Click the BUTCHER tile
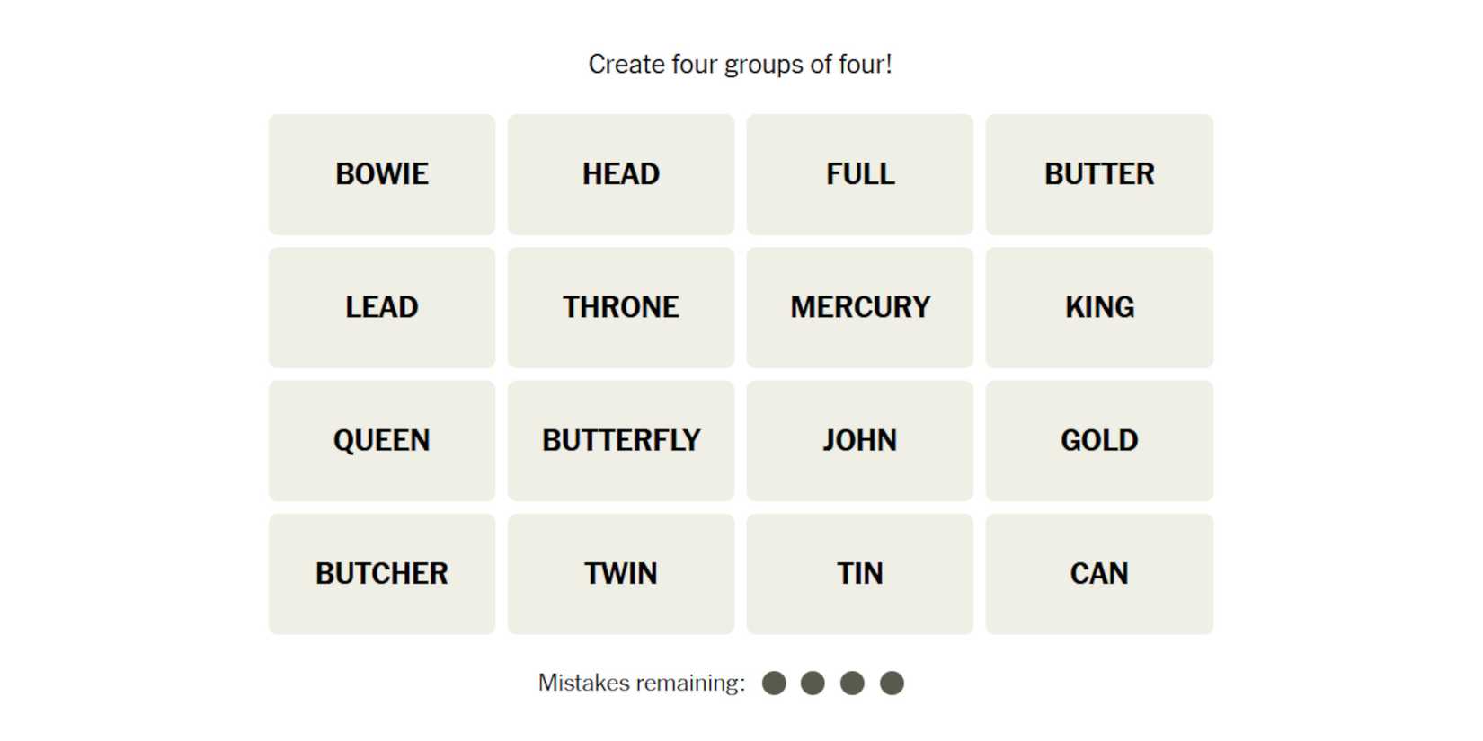Image resolution: width=1483 pixels, height=741 pixels. pos(381,573)
